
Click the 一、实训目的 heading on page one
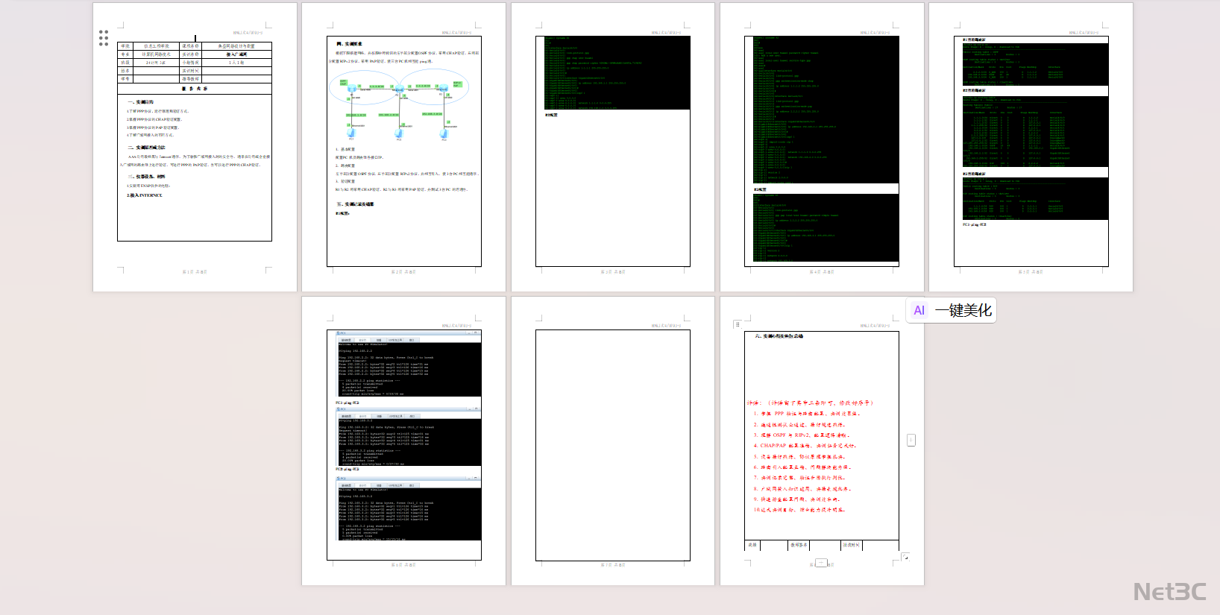pos(140,102)
